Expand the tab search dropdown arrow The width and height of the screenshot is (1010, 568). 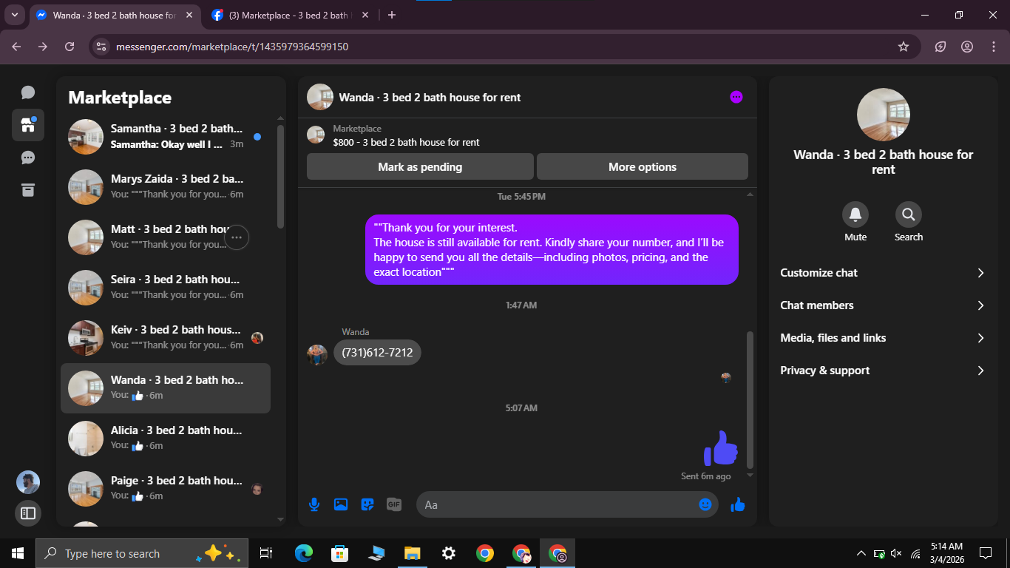pyautogui.click(x=15, y=15)
